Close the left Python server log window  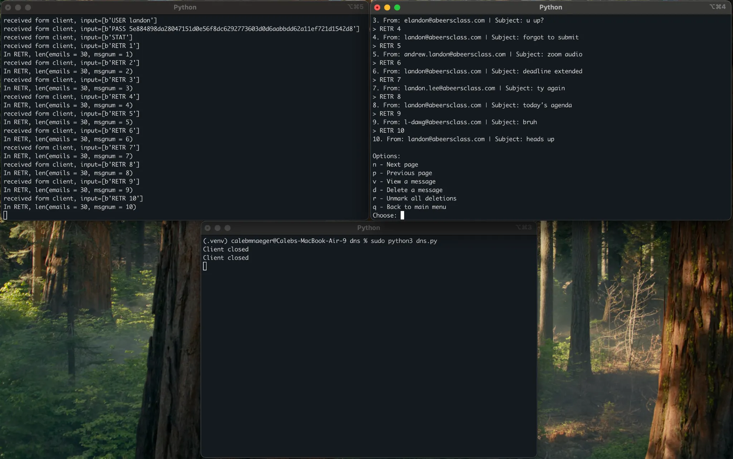(x=8, y=8)
